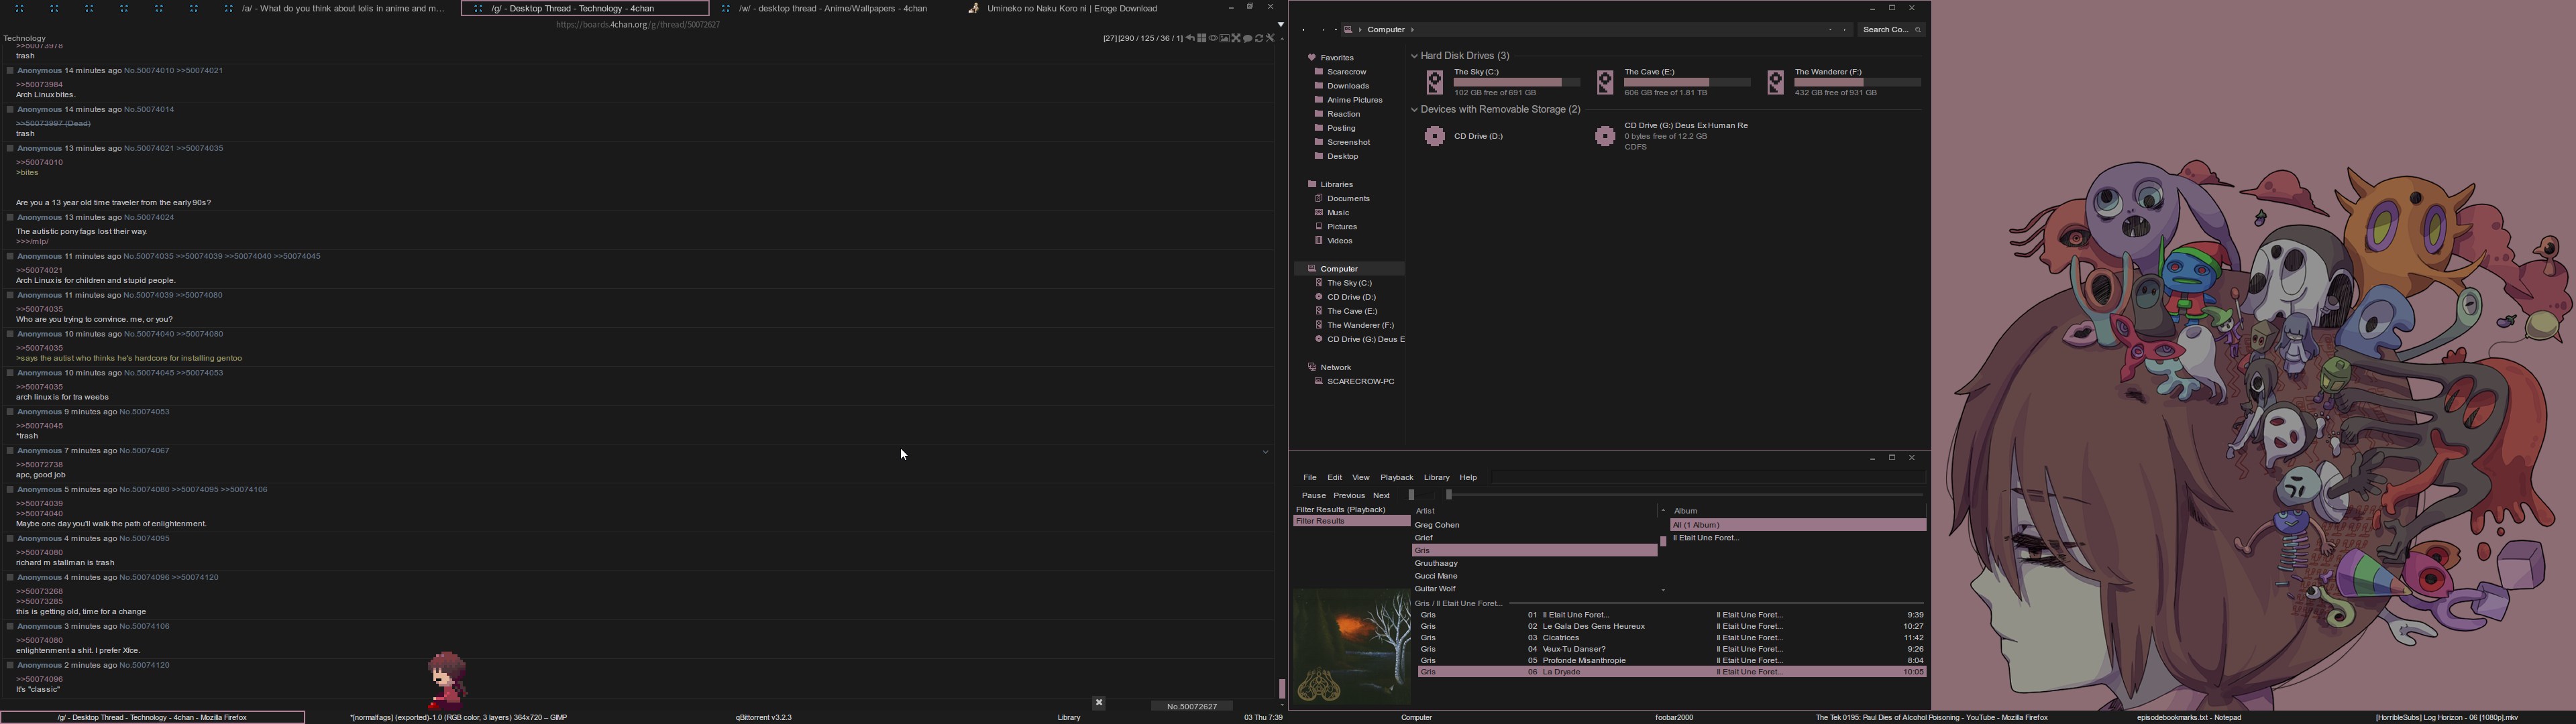Tick the checkbox for post No.50074035
2576x724 pixels.
point(10,257)
